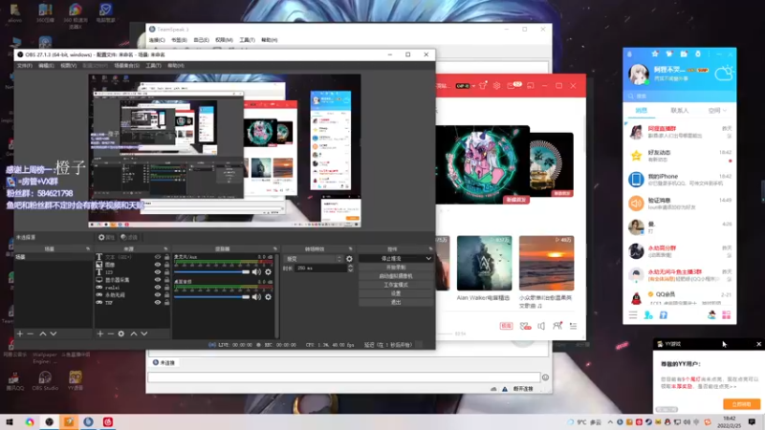This screenshot has height=430, width=765.
Task: Open QQ mailbox icon in QQ header
Action: (x=684, y=54)
